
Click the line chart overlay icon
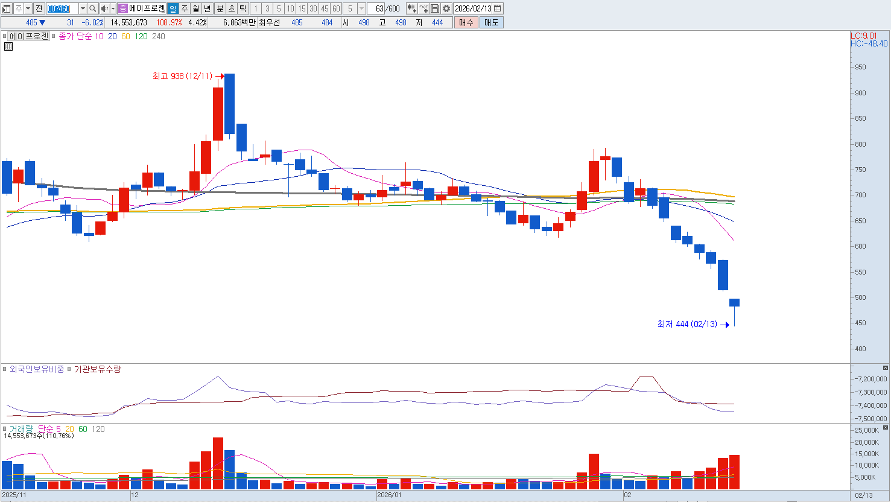[x=423, y=8]
